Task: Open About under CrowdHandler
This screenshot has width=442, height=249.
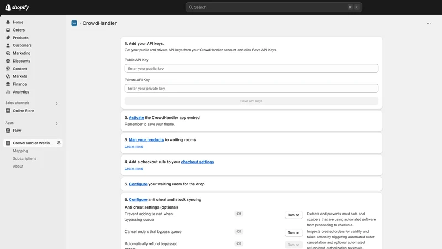Action: (18, 167)
